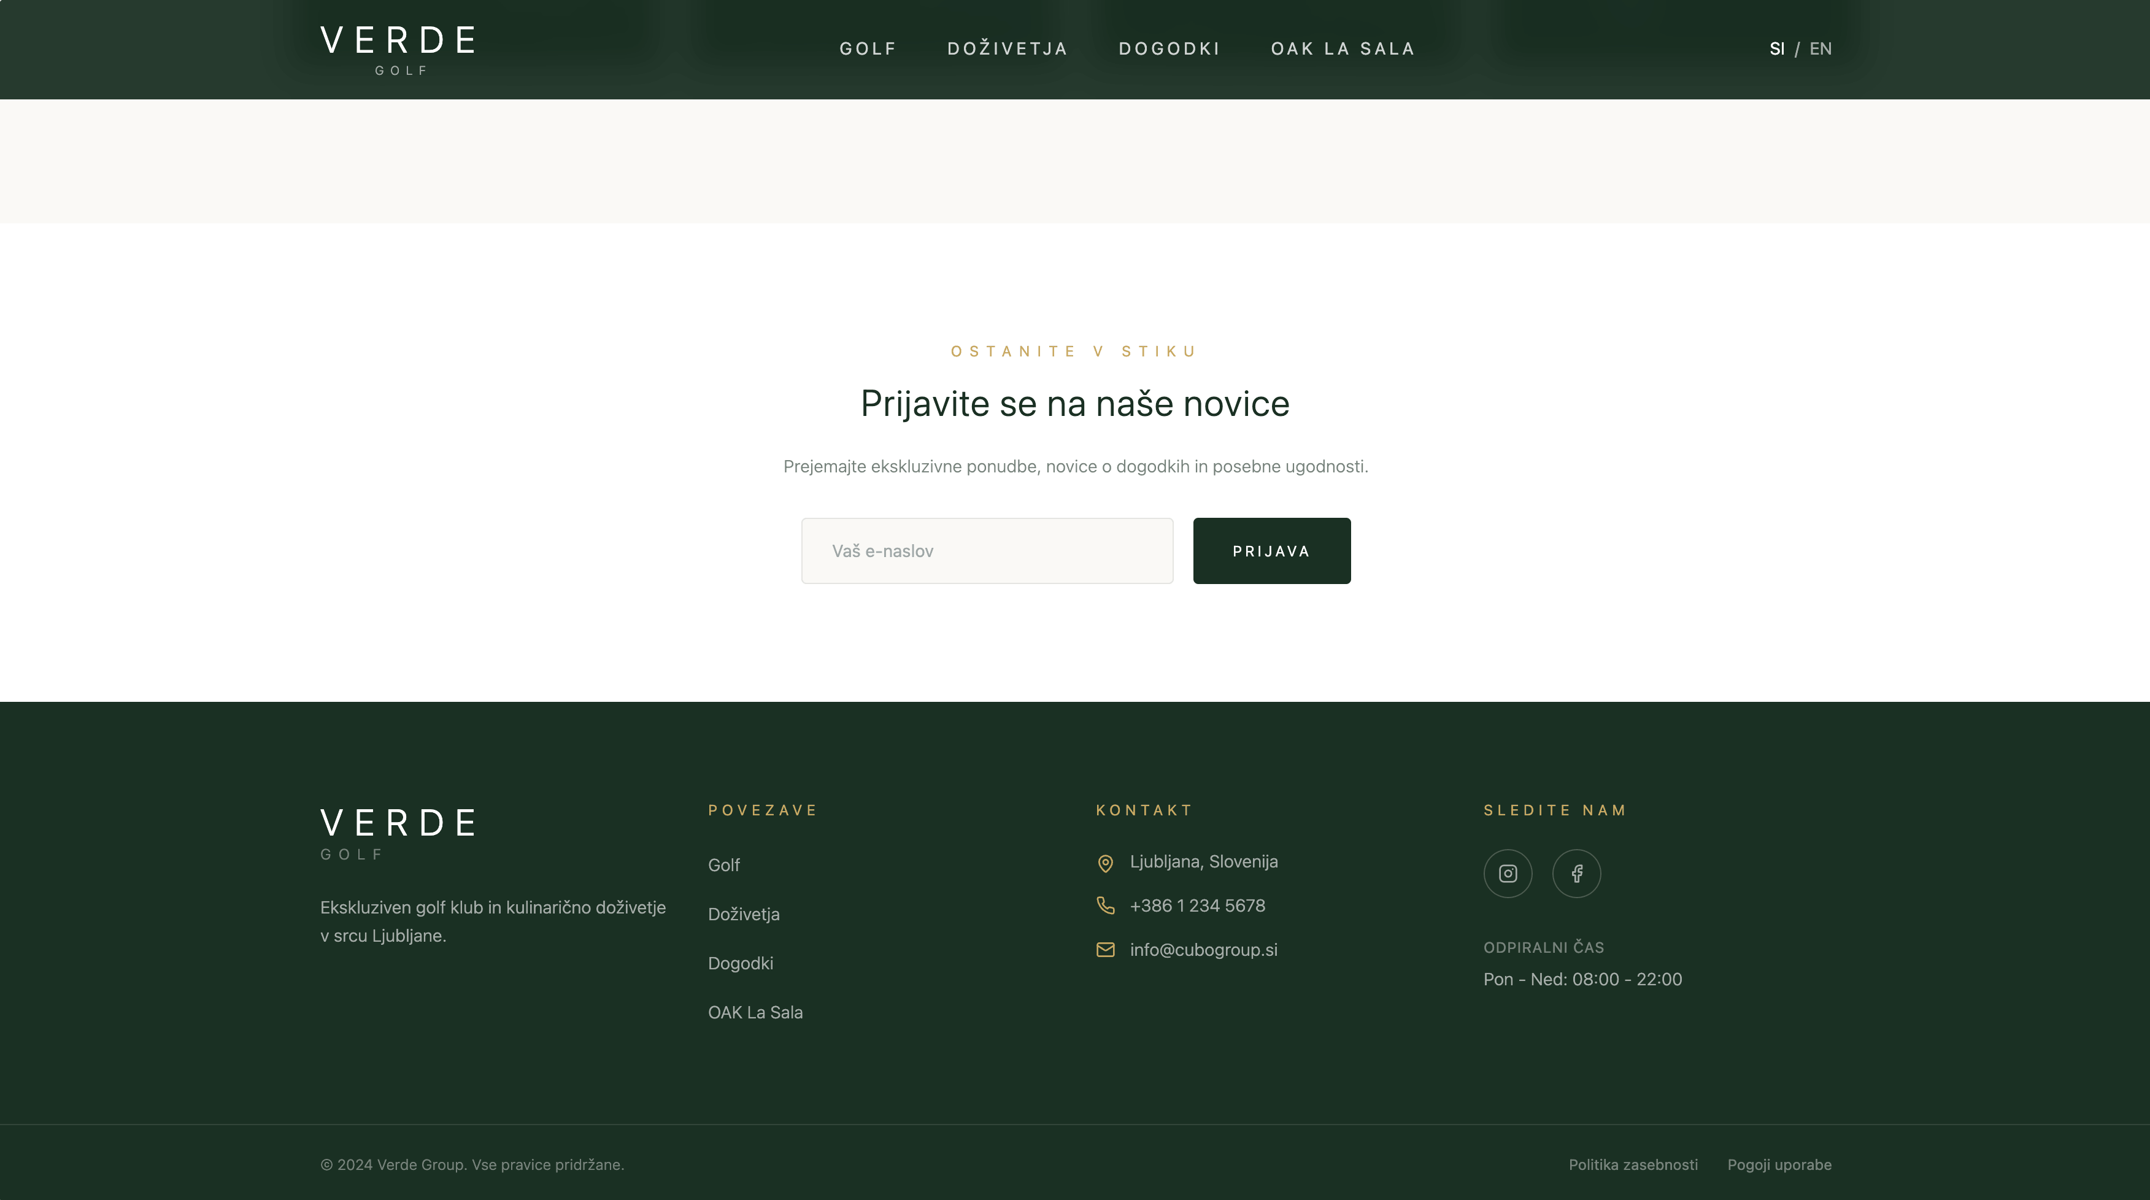Click the copyright Verde Group text

pyautogui.click(x=472, y=1164)
